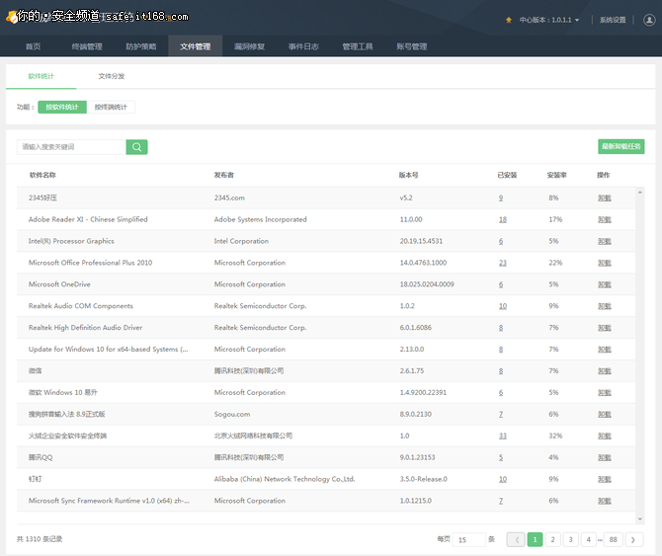
Task: Click version 20.19.15.4531 cell
Action: [x=421, y=241]
